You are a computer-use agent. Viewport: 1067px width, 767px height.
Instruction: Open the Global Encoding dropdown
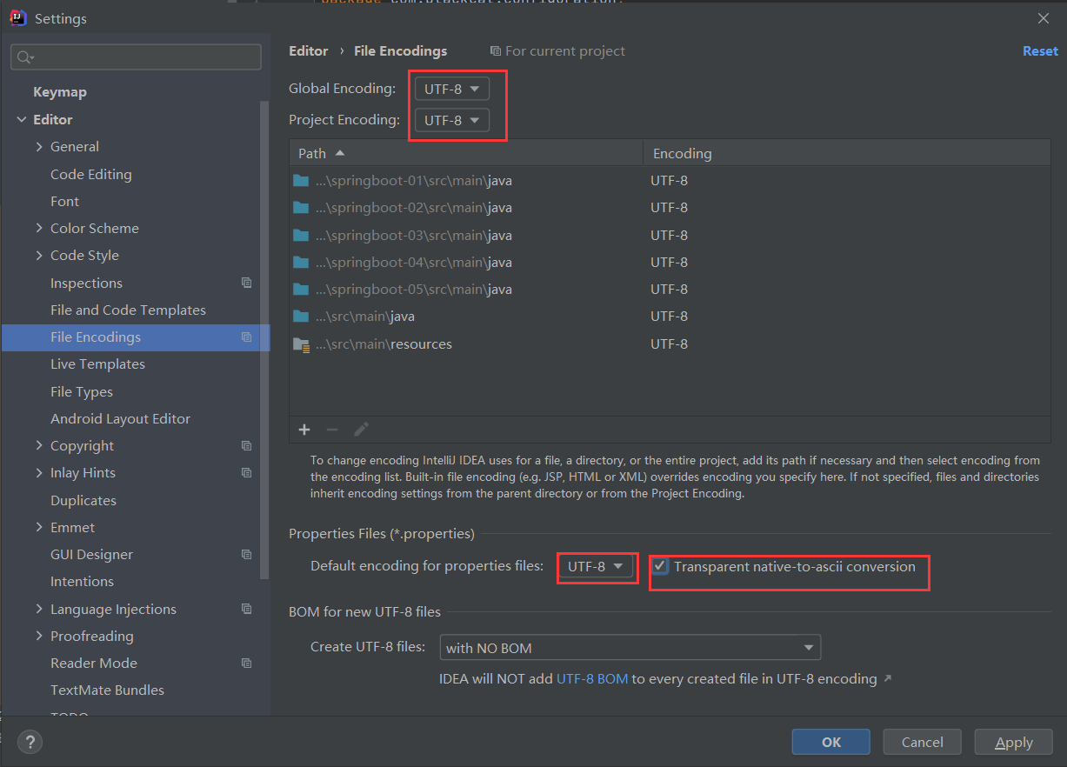point(452,89)
